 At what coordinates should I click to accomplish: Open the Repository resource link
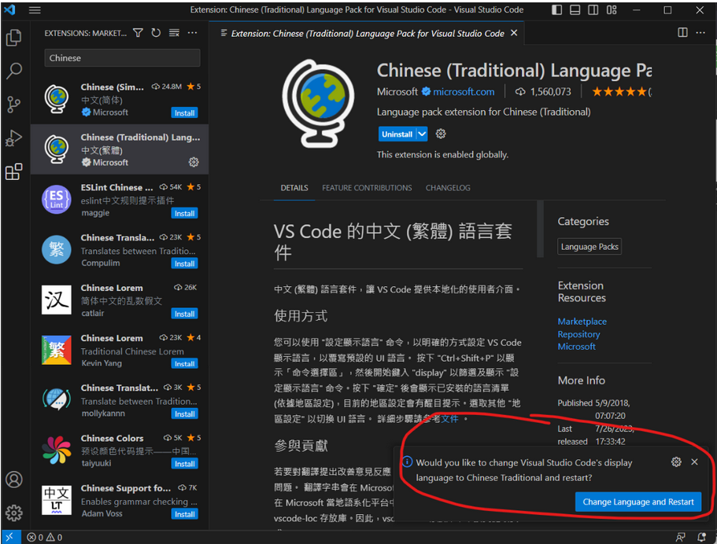[x=578, y=334]
